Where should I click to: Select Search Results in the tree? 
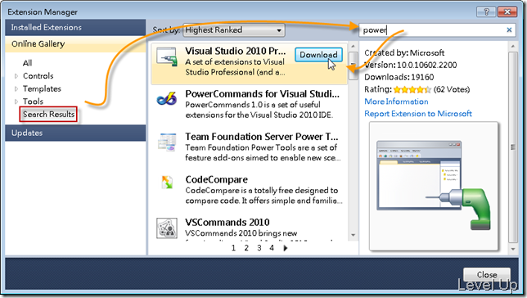[48, 115]
